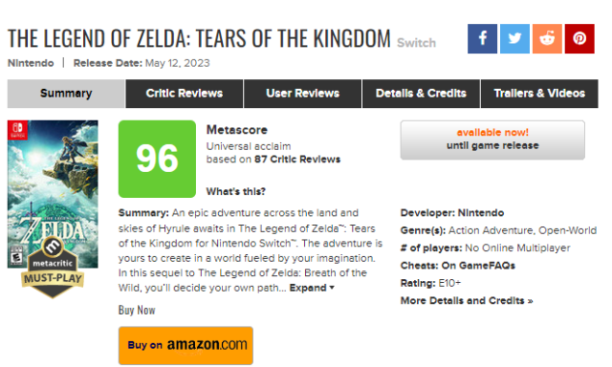Click the Nintendo developer link

[480, 213]
